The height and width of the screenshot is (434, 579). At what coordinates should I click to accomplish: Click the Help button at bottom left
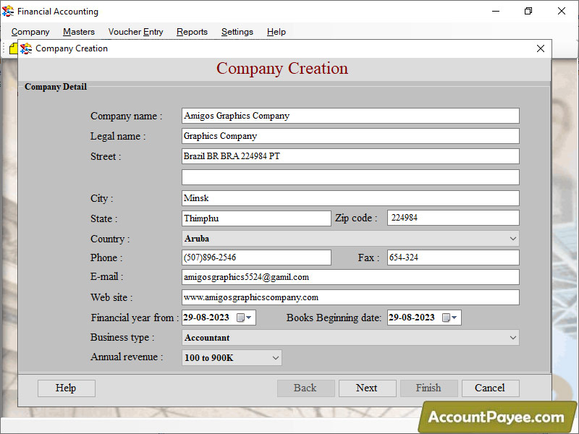(x=66, y=388)
